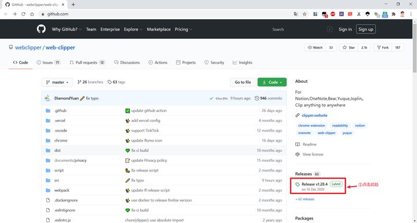Switch to the Issues tab

(49, 62)
